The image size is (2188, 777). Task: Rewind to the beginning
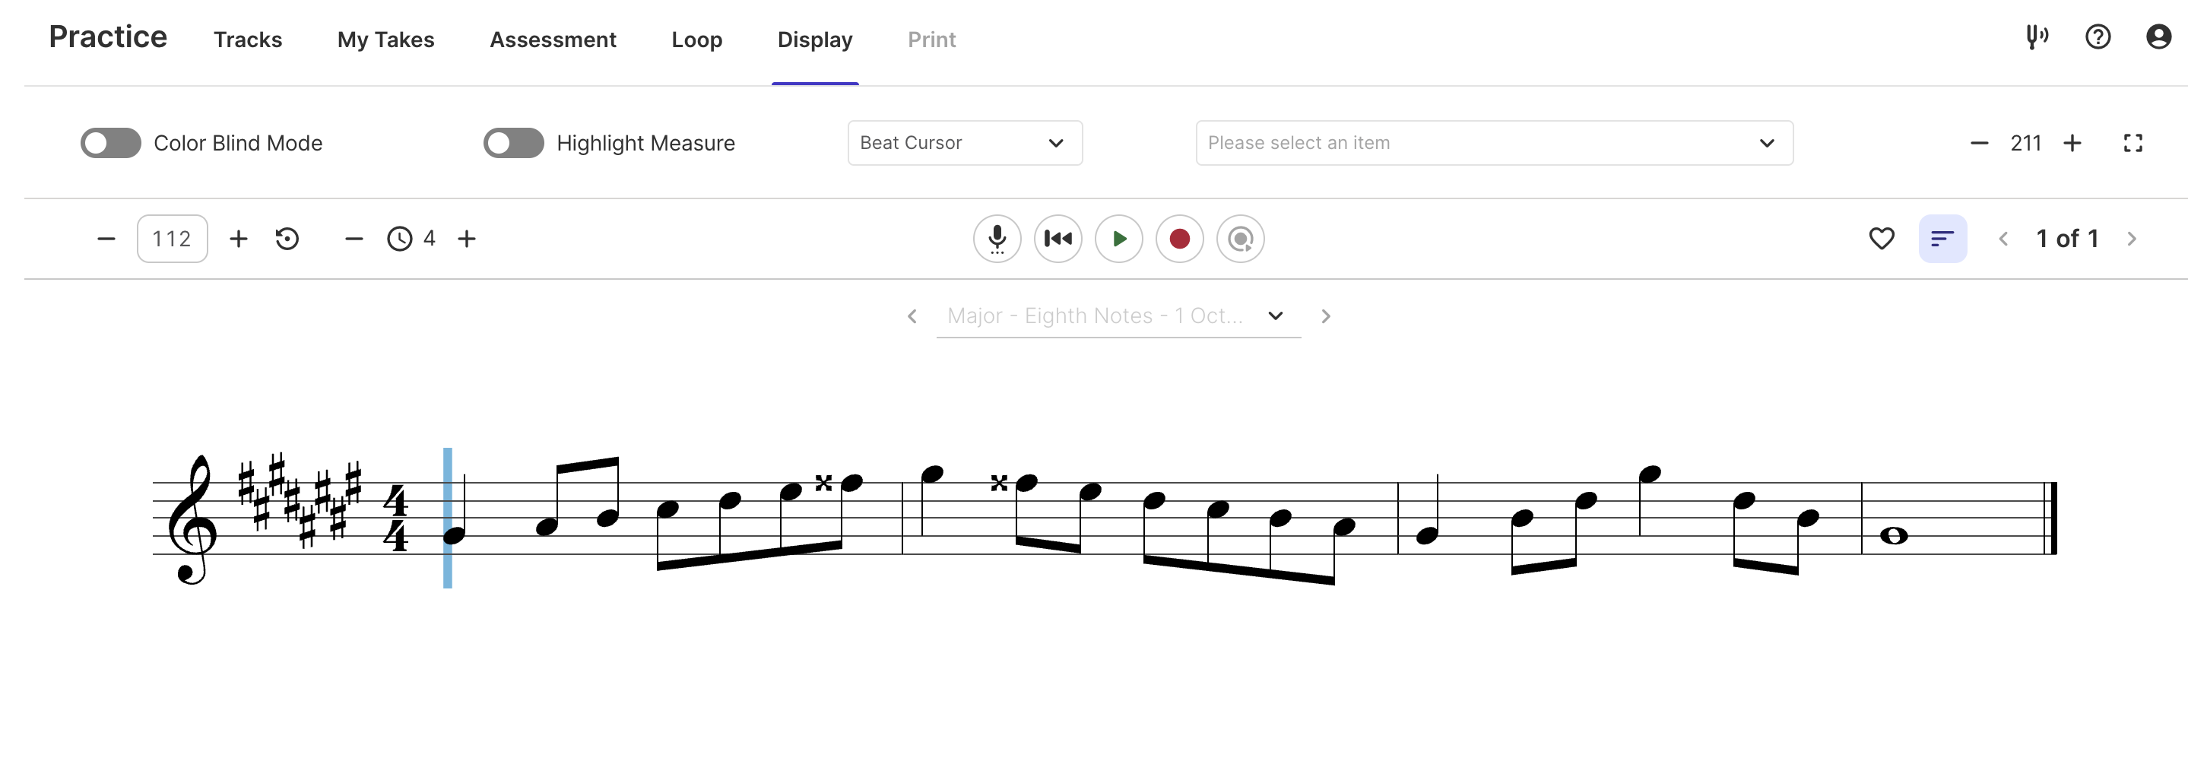click(x=1058, y=239)
